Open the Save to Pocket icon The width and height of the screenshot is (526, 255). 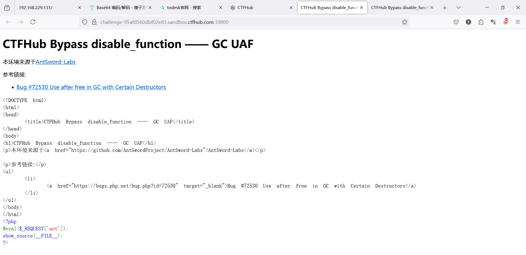coord(456,22)
